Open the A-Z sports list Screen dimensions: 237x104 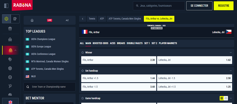(x=67, y=20)
